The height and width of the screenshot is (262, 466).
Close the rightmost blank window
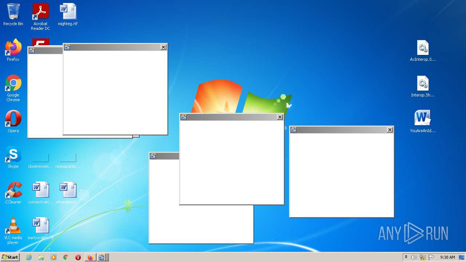tap(390, 130)
